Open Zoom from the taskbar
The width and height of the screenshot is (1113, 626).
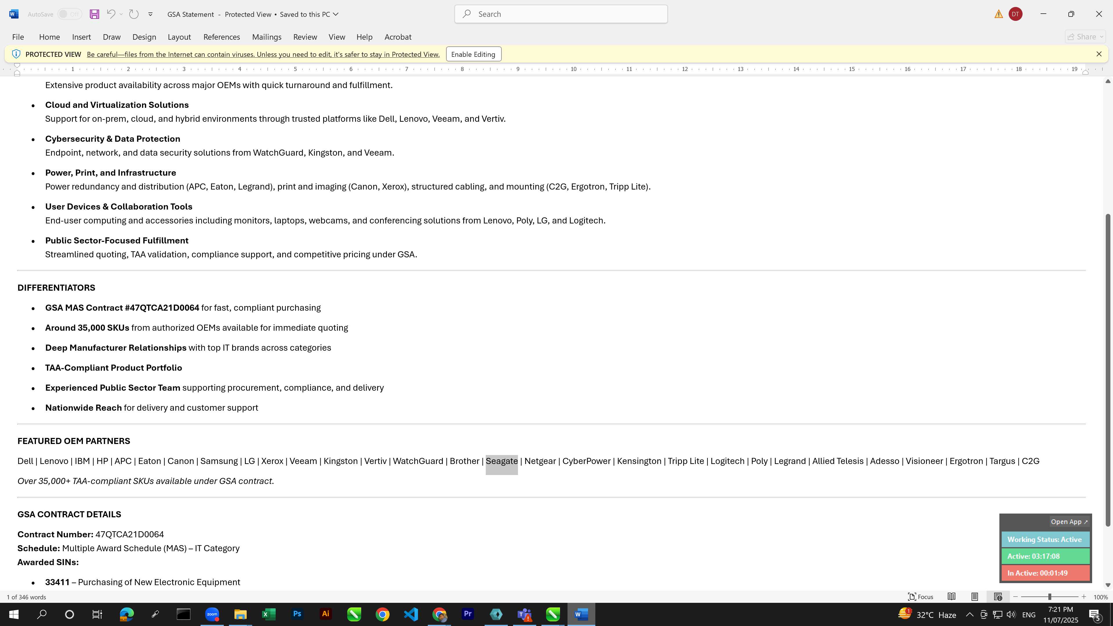pos(212,614)
